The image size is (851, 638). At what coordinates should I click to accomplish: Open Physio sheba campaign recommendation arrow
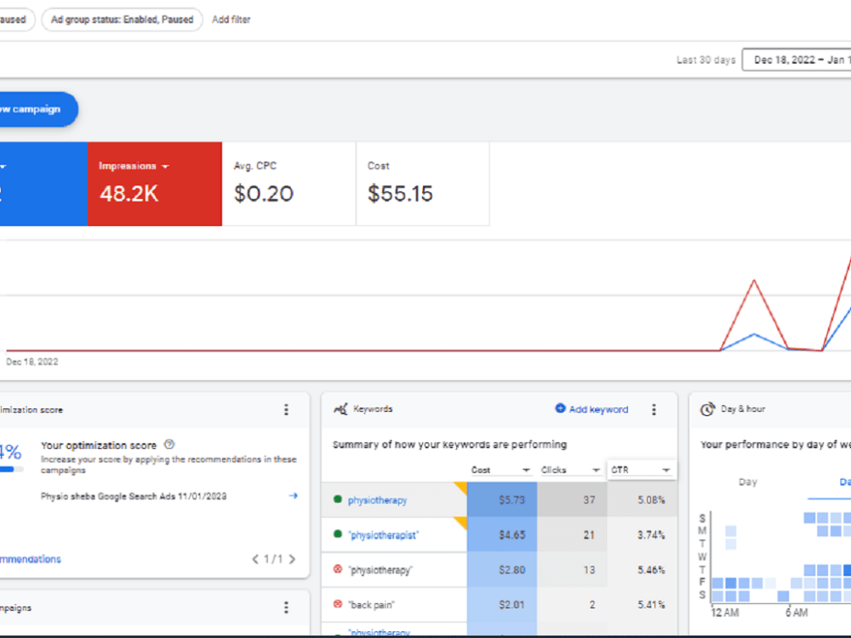click(x=293, y=495)
